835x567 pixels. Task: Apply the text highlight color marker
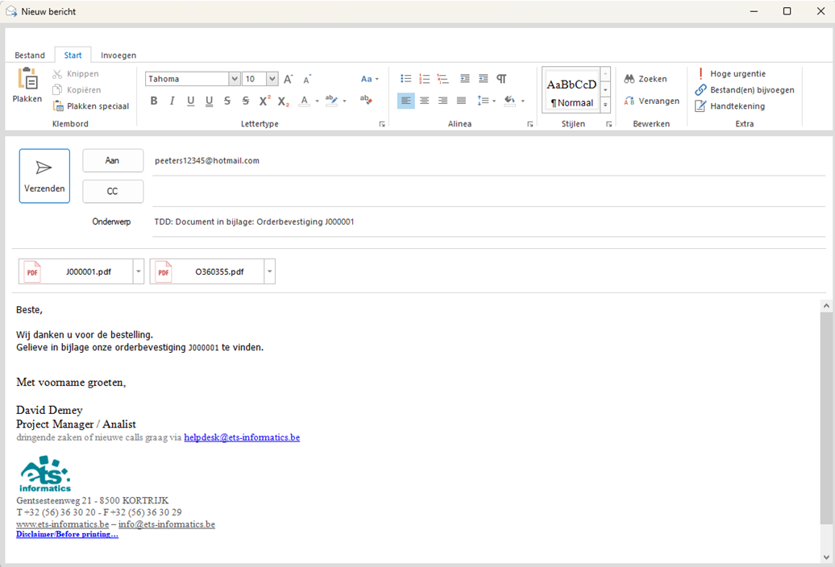point(331,101)
